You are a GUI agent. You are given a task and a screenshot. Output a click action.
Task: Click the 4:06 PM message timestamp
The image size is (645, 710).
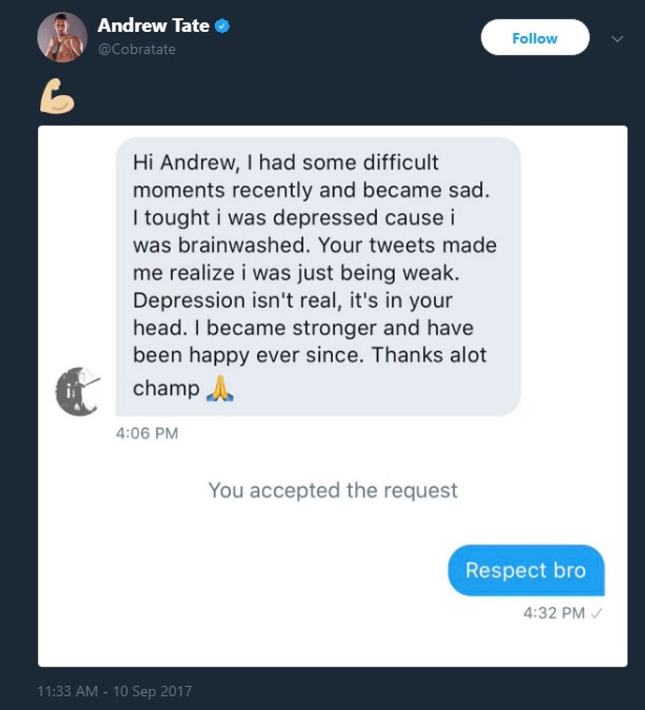147,433
